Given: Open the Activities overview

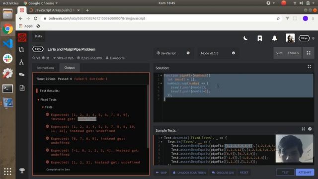Looking at the screenshot, I should point(10,3).
